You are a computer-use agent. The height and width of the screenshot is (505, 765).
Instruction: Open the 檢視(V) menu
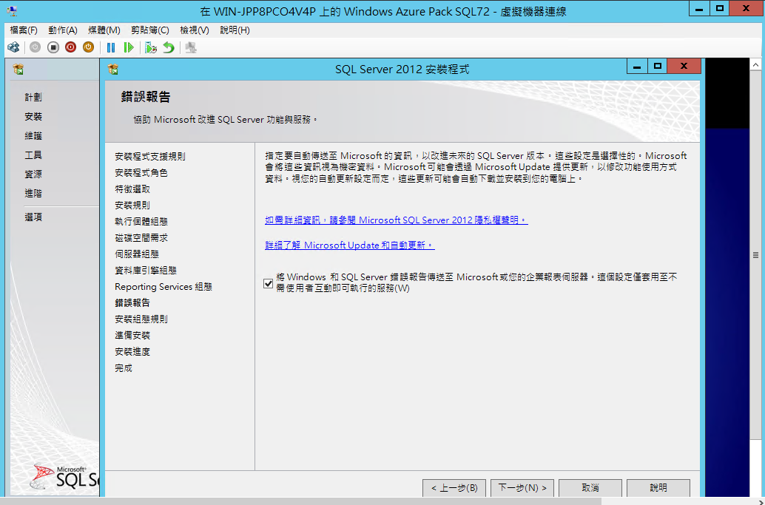[194, 30]
